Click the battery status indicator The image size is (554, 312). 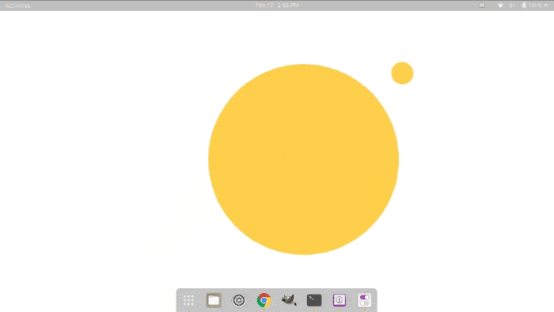click(524, 6)
